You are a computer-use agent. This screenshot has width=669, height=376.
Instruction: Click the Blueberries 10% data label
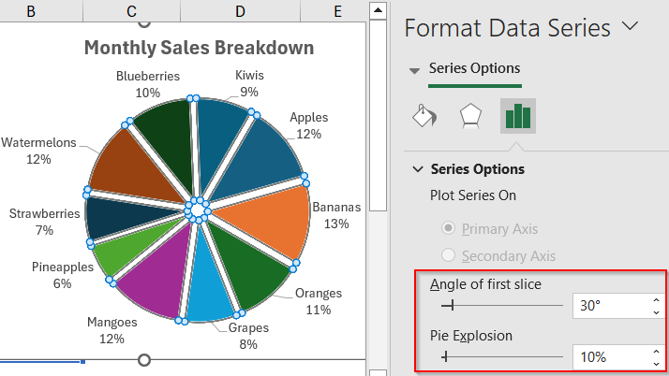pos(148,84)
